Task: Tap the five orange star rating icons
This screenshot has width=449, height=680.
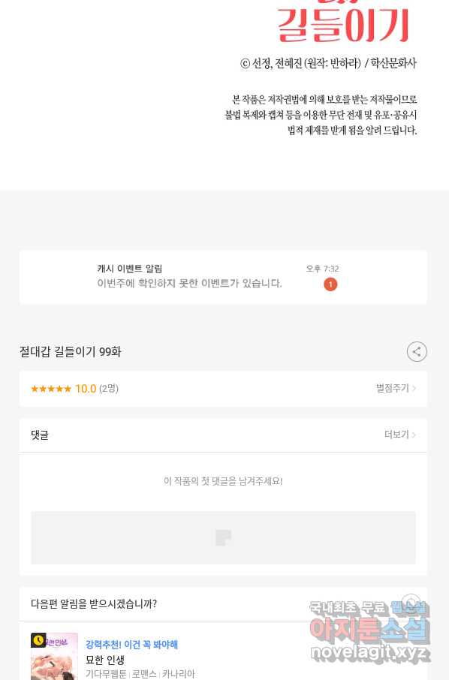Action: (51, 389)
